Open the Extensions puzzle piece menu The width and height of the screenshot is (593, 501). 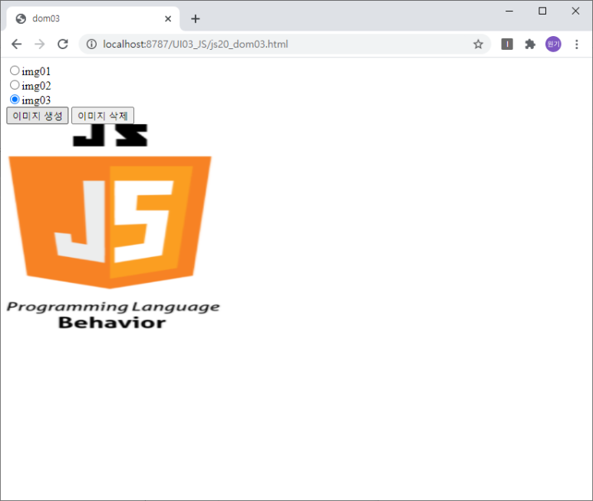point(530,44)
